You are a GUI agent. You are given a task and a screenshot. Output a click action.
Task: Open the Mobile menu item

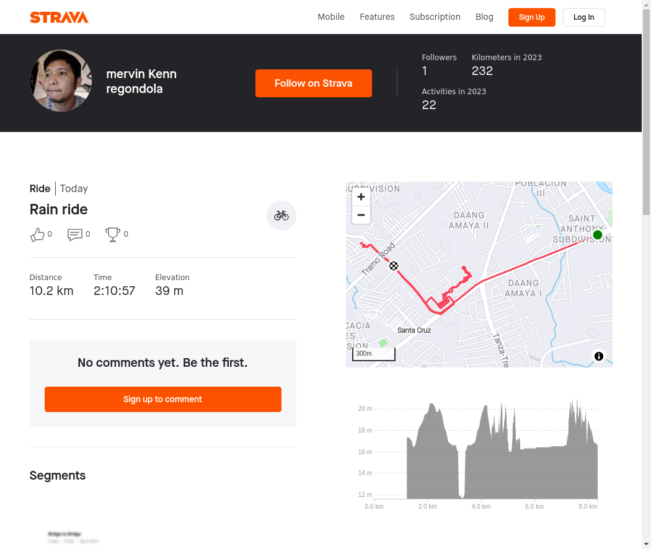331,17
